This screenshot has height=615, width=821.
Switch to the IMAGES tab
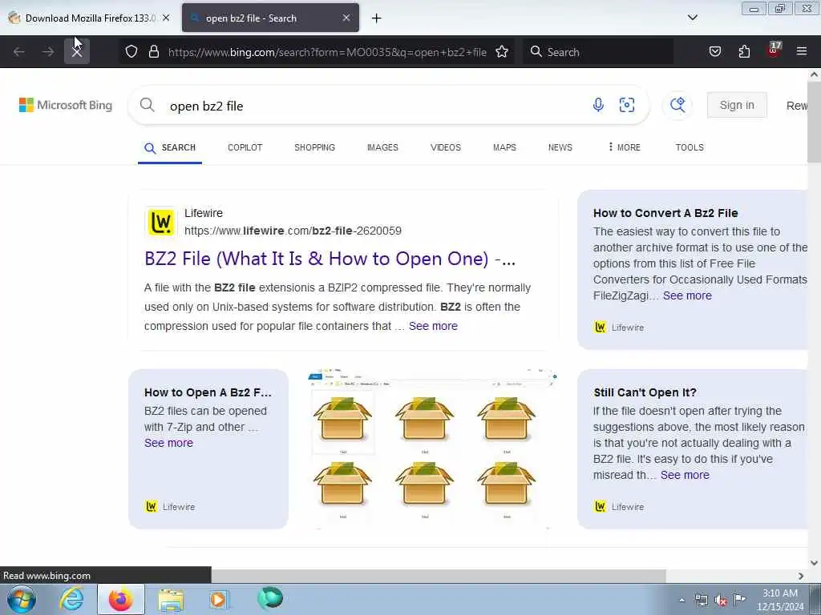[x=382, y=147]
